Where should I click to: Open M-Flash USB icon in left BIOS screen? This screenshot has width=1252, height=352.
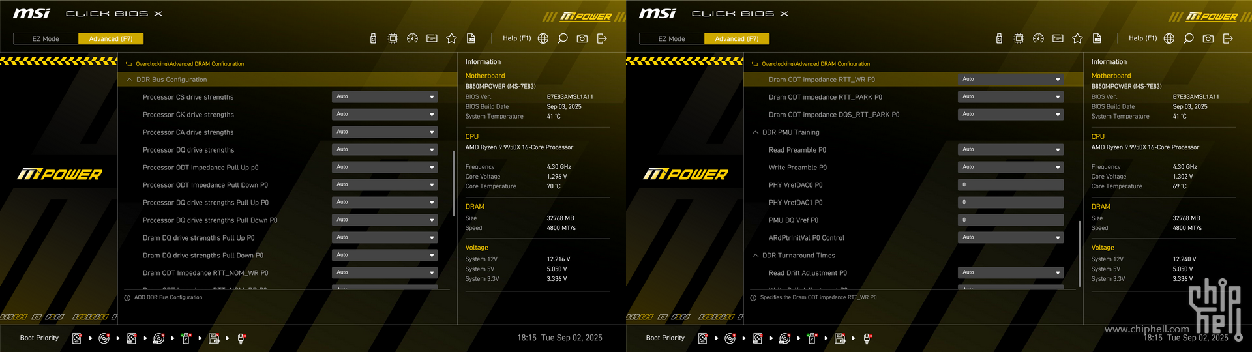coord(373,38)
